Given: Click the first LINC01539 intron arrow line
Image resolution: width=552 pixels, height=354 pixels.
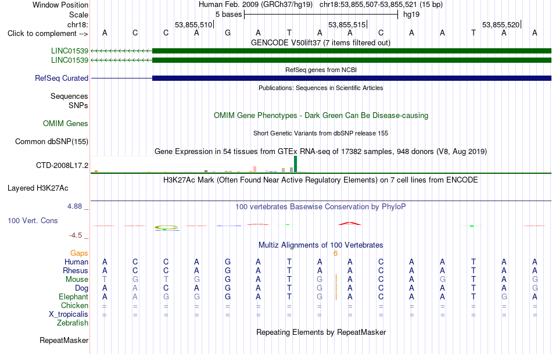Looking at the screenshot, I should click(x=121, y=51).
